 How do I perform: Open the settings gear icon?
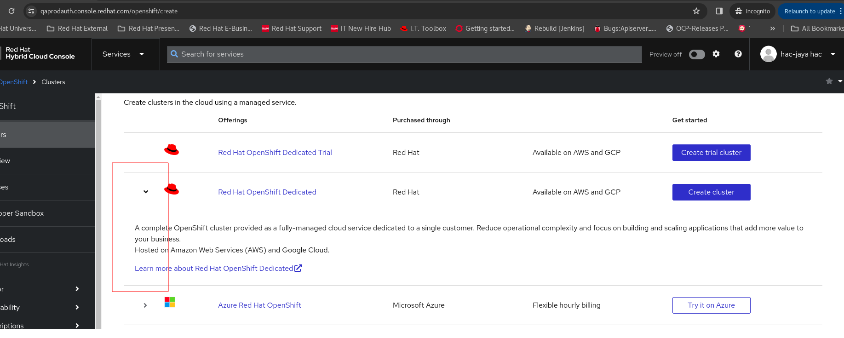point(716,54)
